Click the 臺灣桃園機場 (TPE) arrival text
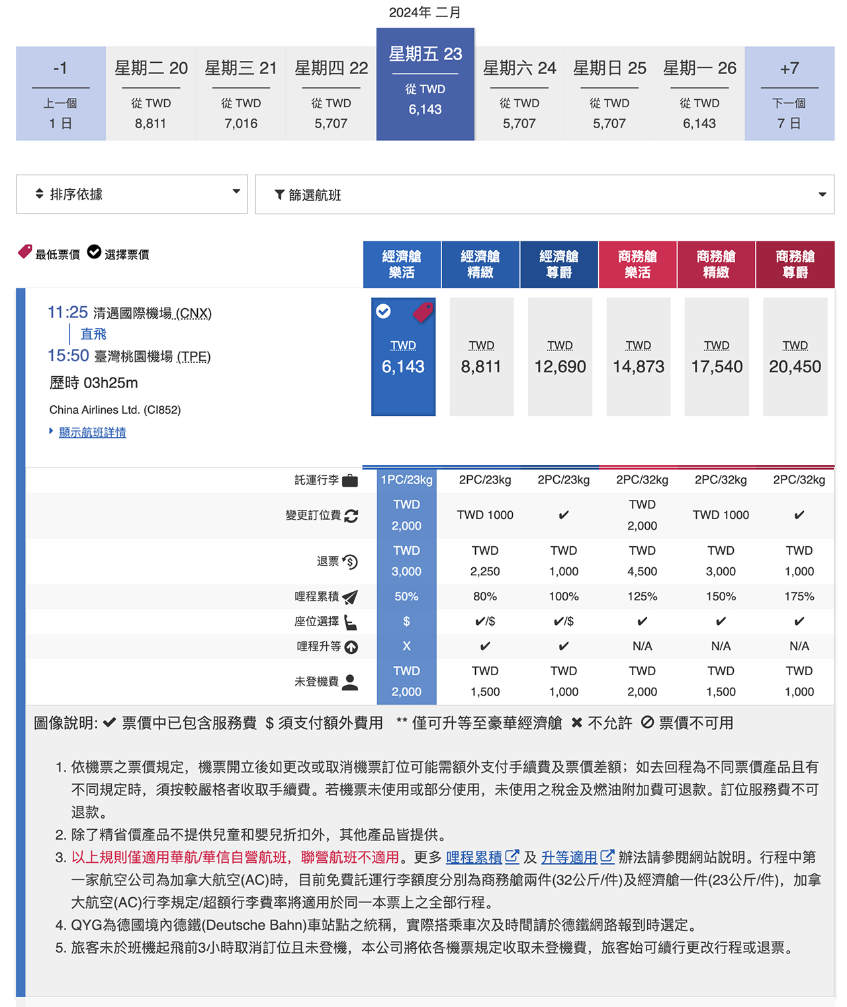 (x=152, y=357)
